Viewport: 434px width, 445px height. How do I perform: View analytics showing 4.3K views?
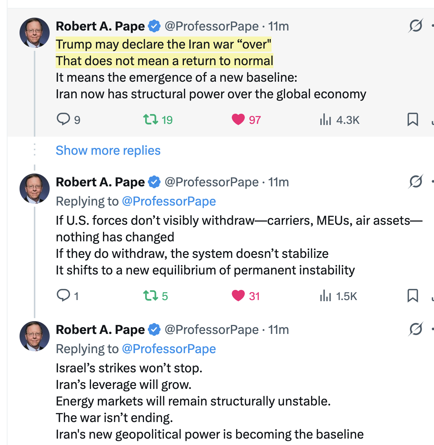[325, 120]
